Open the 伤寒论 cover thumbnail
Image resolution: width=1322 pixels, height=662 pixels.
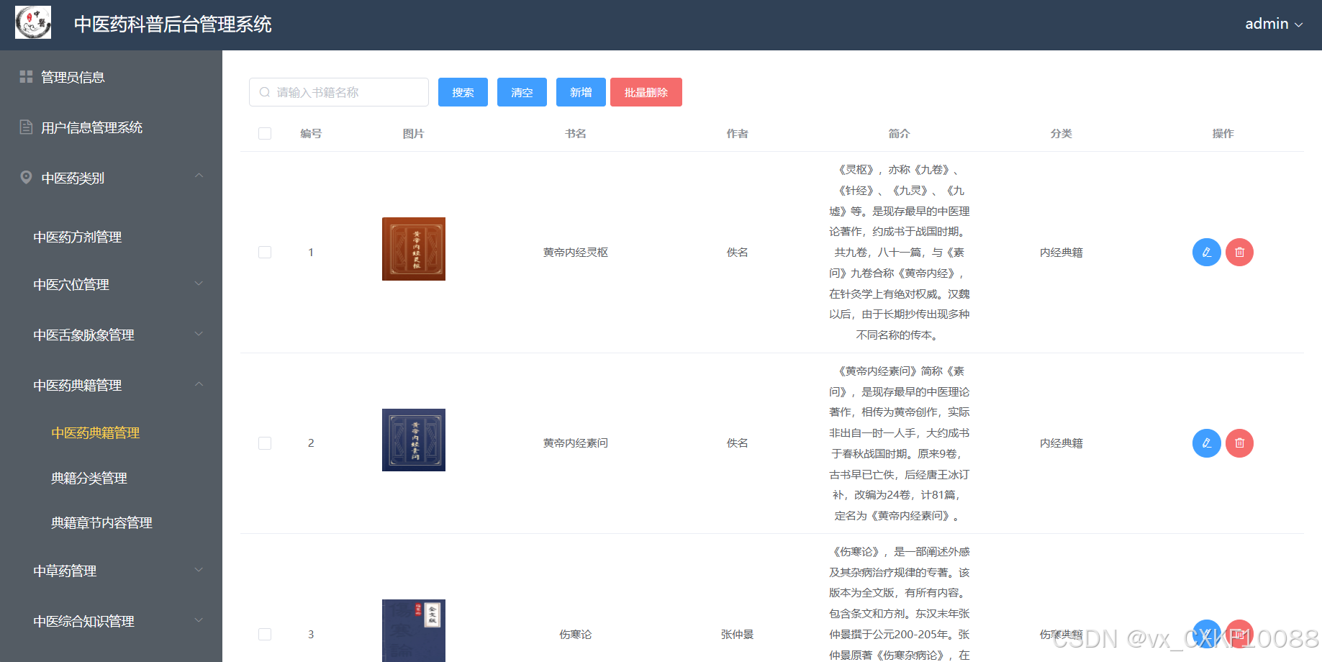(414, 630)
